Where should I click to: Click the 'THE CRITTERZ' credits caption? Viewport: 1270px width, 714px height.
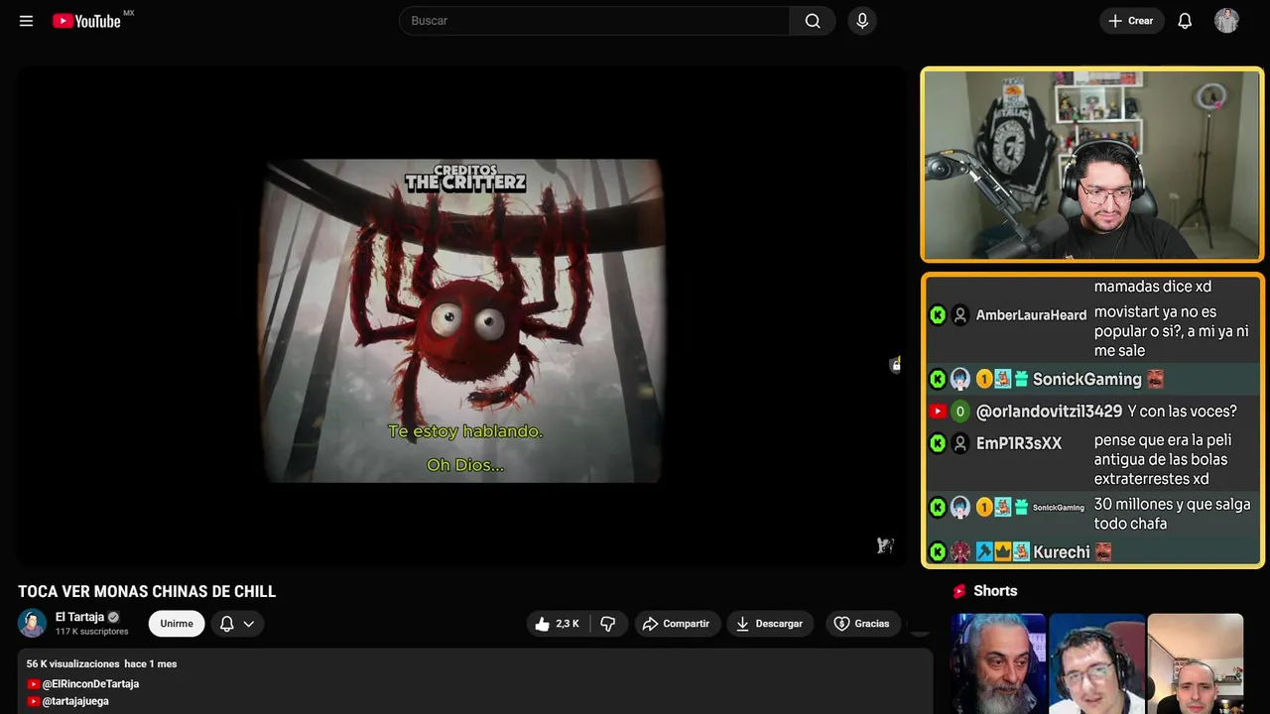click(465, 182)
